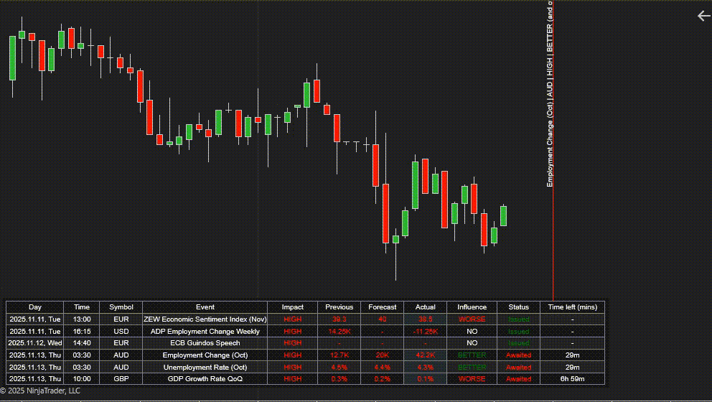Image resolution: width=712 pixels, height=402 pixels.
Task: Click the vertical Employment Change AUD label
Action: (x=550, y=93)
